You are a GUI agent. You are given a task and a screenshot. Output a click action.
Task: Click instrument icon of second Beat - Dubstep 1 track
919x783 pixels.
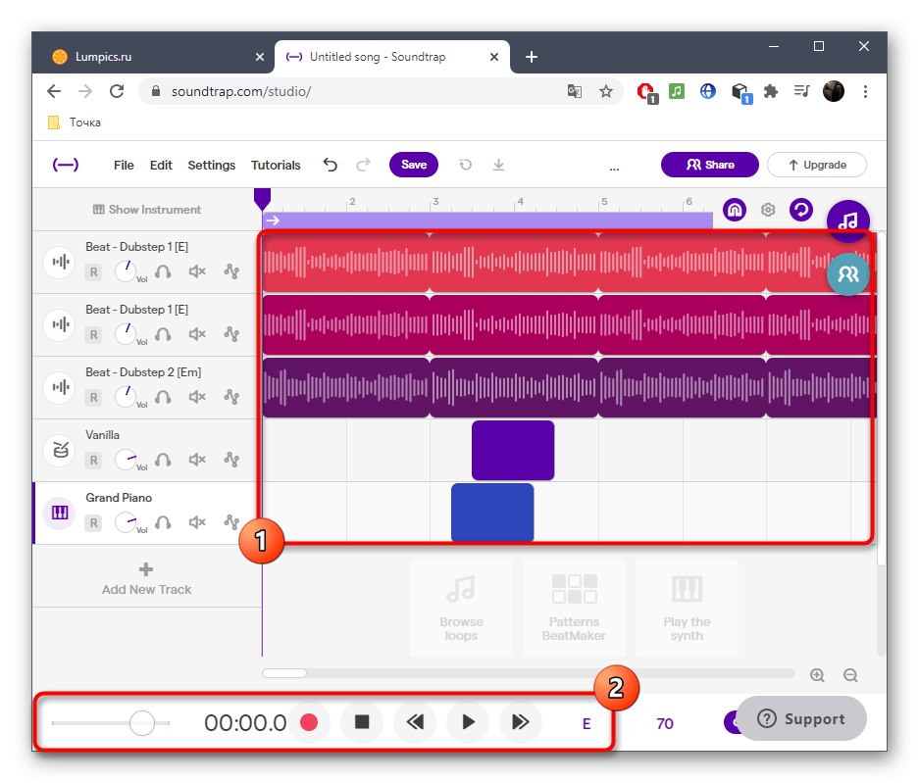pyautogui.click(x=61, y=323)
